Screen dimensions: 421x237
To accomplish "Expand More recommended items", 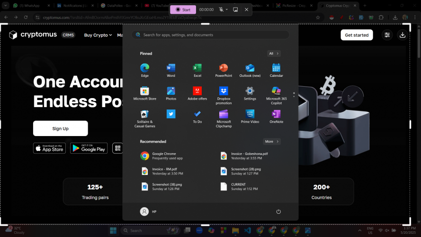I will [272, 142].
